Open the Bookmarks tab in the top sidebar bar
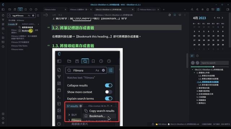 [26, 10]
